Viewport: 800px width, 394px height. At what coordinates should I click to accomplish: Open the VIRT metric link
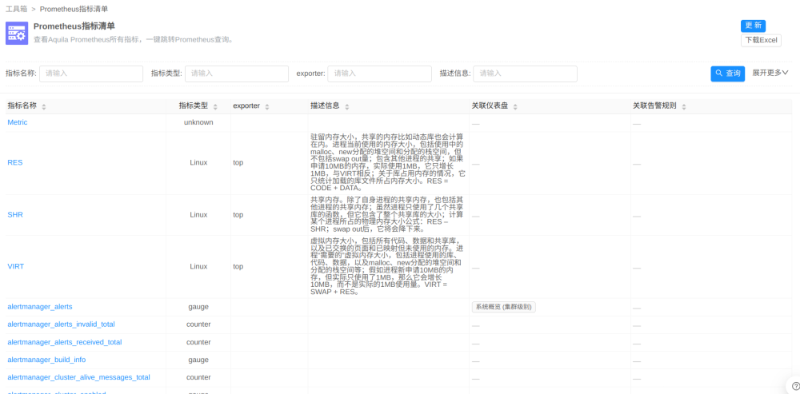(16, 266)
